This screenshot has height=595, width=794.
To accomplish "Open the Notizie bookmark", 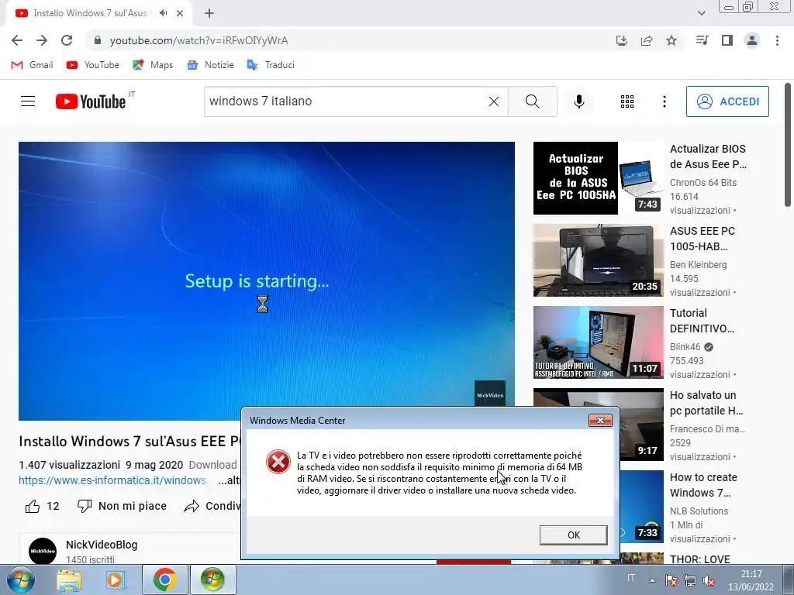I will coord(210,65).
